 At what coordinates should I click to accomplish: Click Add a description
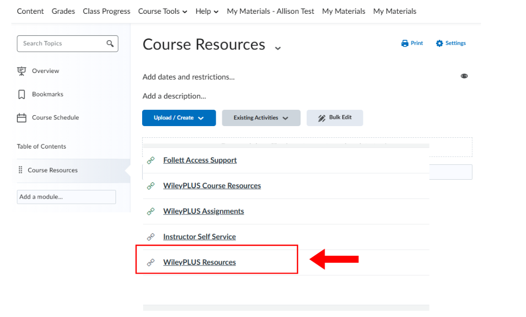point(174,96)
